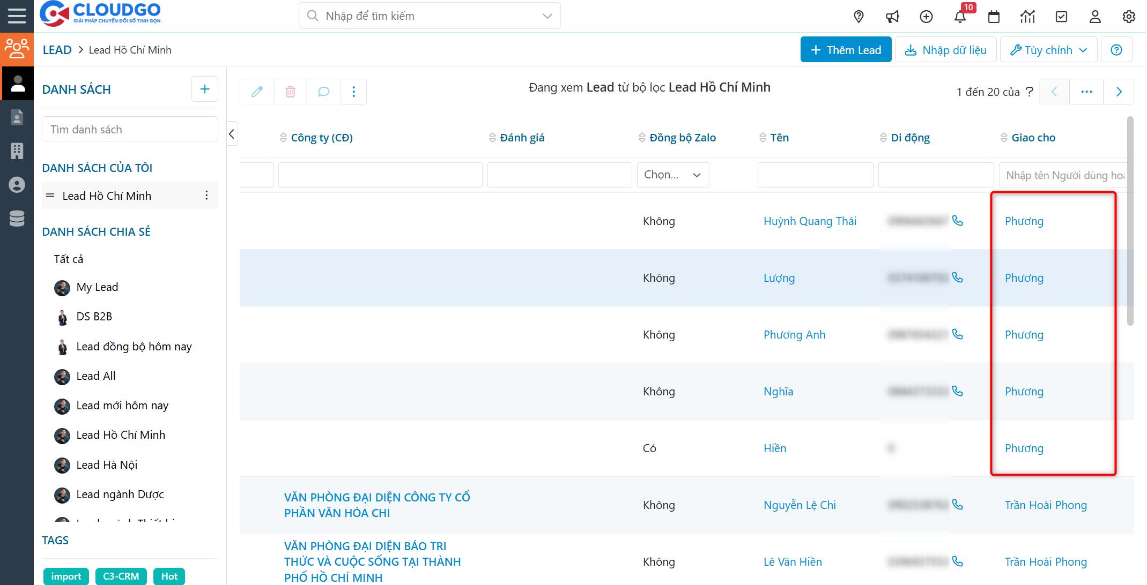The image size is (1147, 585).
Task: Click the Thêm Lead button
Action: pos(846,50)
